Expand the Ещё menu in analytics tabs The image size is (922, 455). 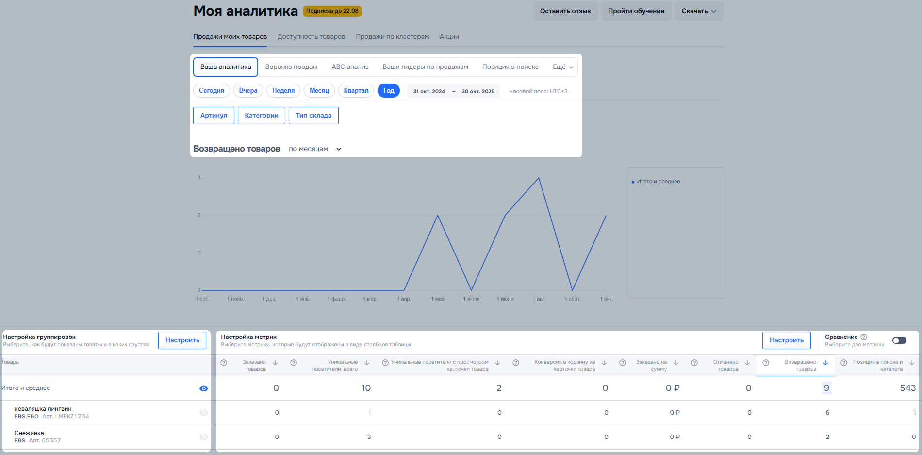(563, 67)
